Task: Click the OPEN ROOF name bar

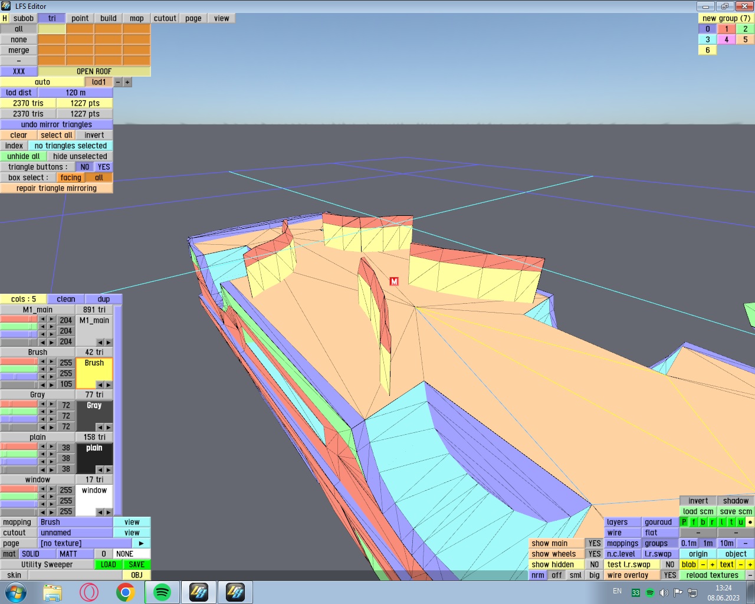Action: tap(94, 71)
